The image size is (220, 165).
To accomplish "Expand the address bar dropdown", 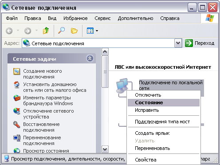I will [x=178, y=43].
